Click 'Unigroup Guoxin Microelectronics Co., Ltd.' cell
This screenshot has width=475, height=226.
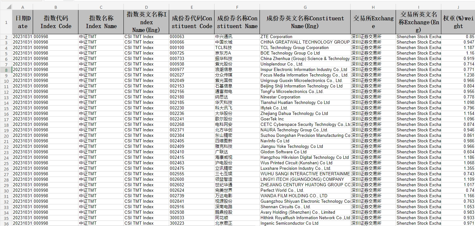coord(305,81)
